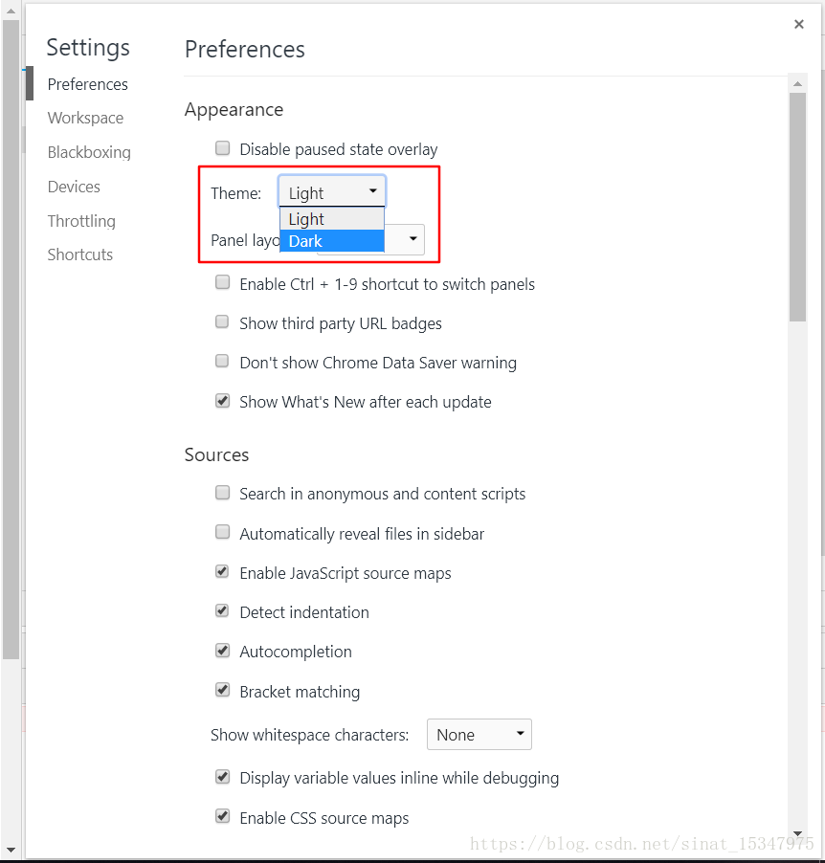Click the settings panel vertical scrollbar thumb

click(x=797, y=206)
